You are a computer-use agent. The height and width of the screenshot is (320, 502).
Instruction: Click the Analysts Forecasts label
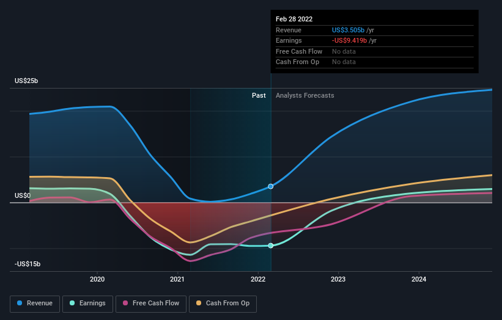[x=305, y=96]
